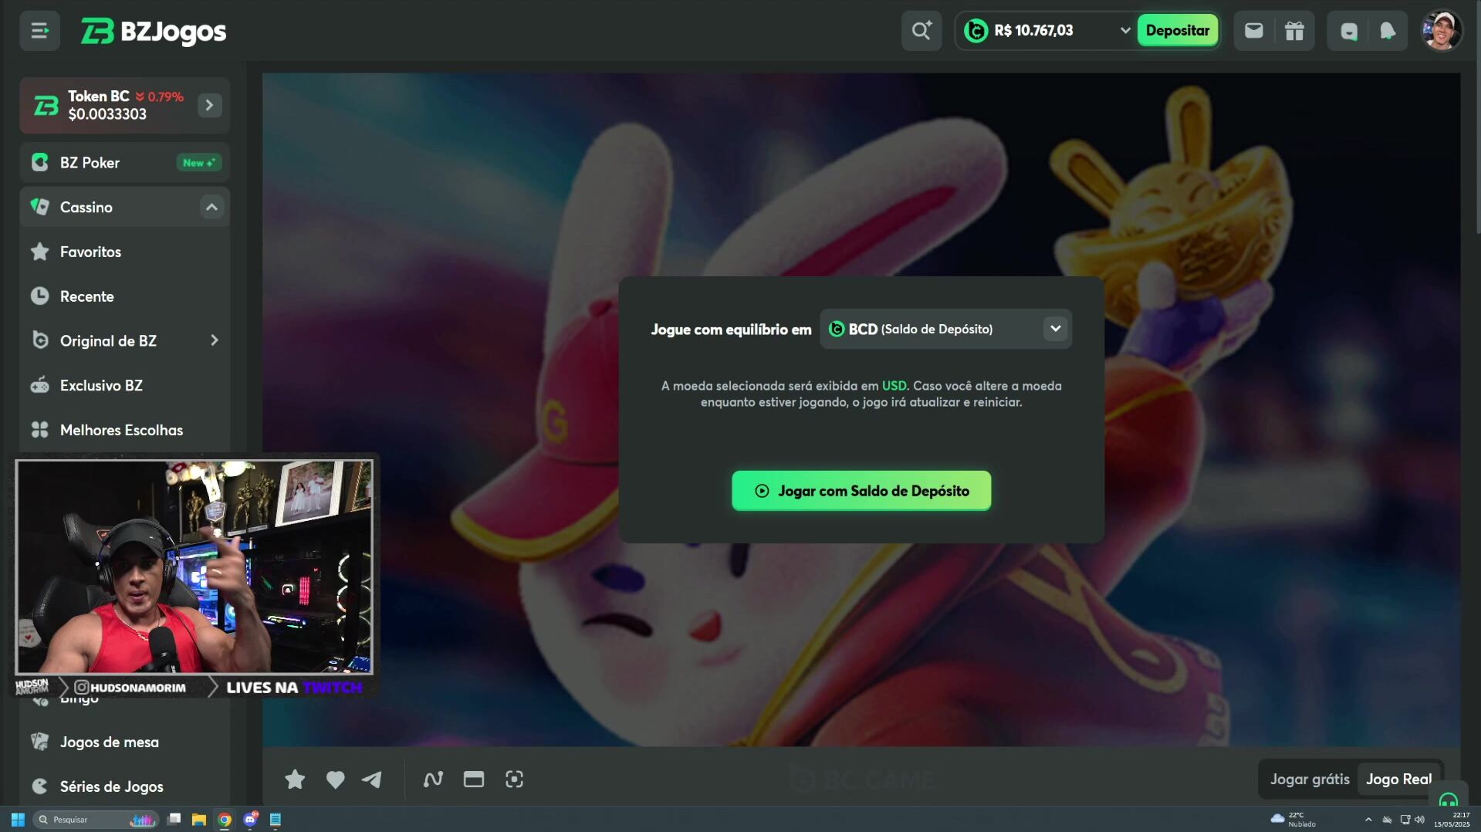Open the notifications bell icon

[1388, 31]
